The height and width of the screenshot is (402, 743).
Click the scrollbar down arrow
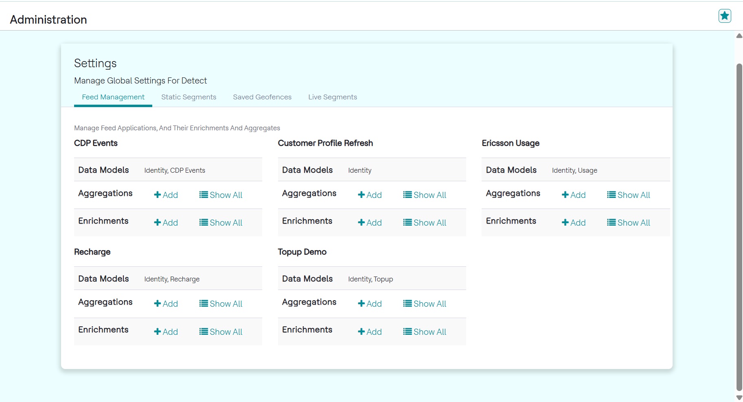tap(739, 398)
